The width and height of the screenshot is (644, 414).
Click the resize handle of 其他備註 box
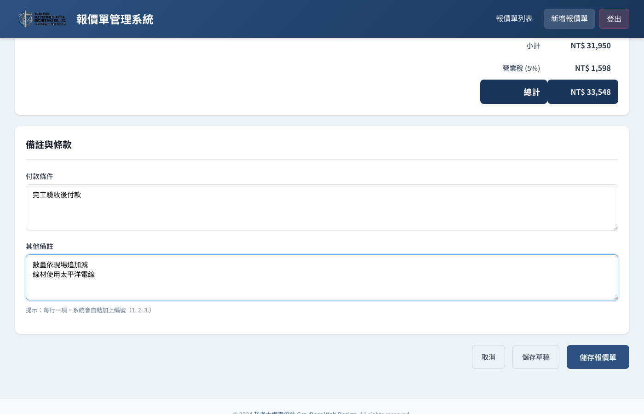pyautogui.click(x=615, y=297)
